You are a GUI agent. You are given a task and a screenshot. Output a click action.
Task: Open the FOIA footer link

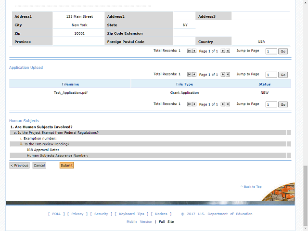click(56, 214)
